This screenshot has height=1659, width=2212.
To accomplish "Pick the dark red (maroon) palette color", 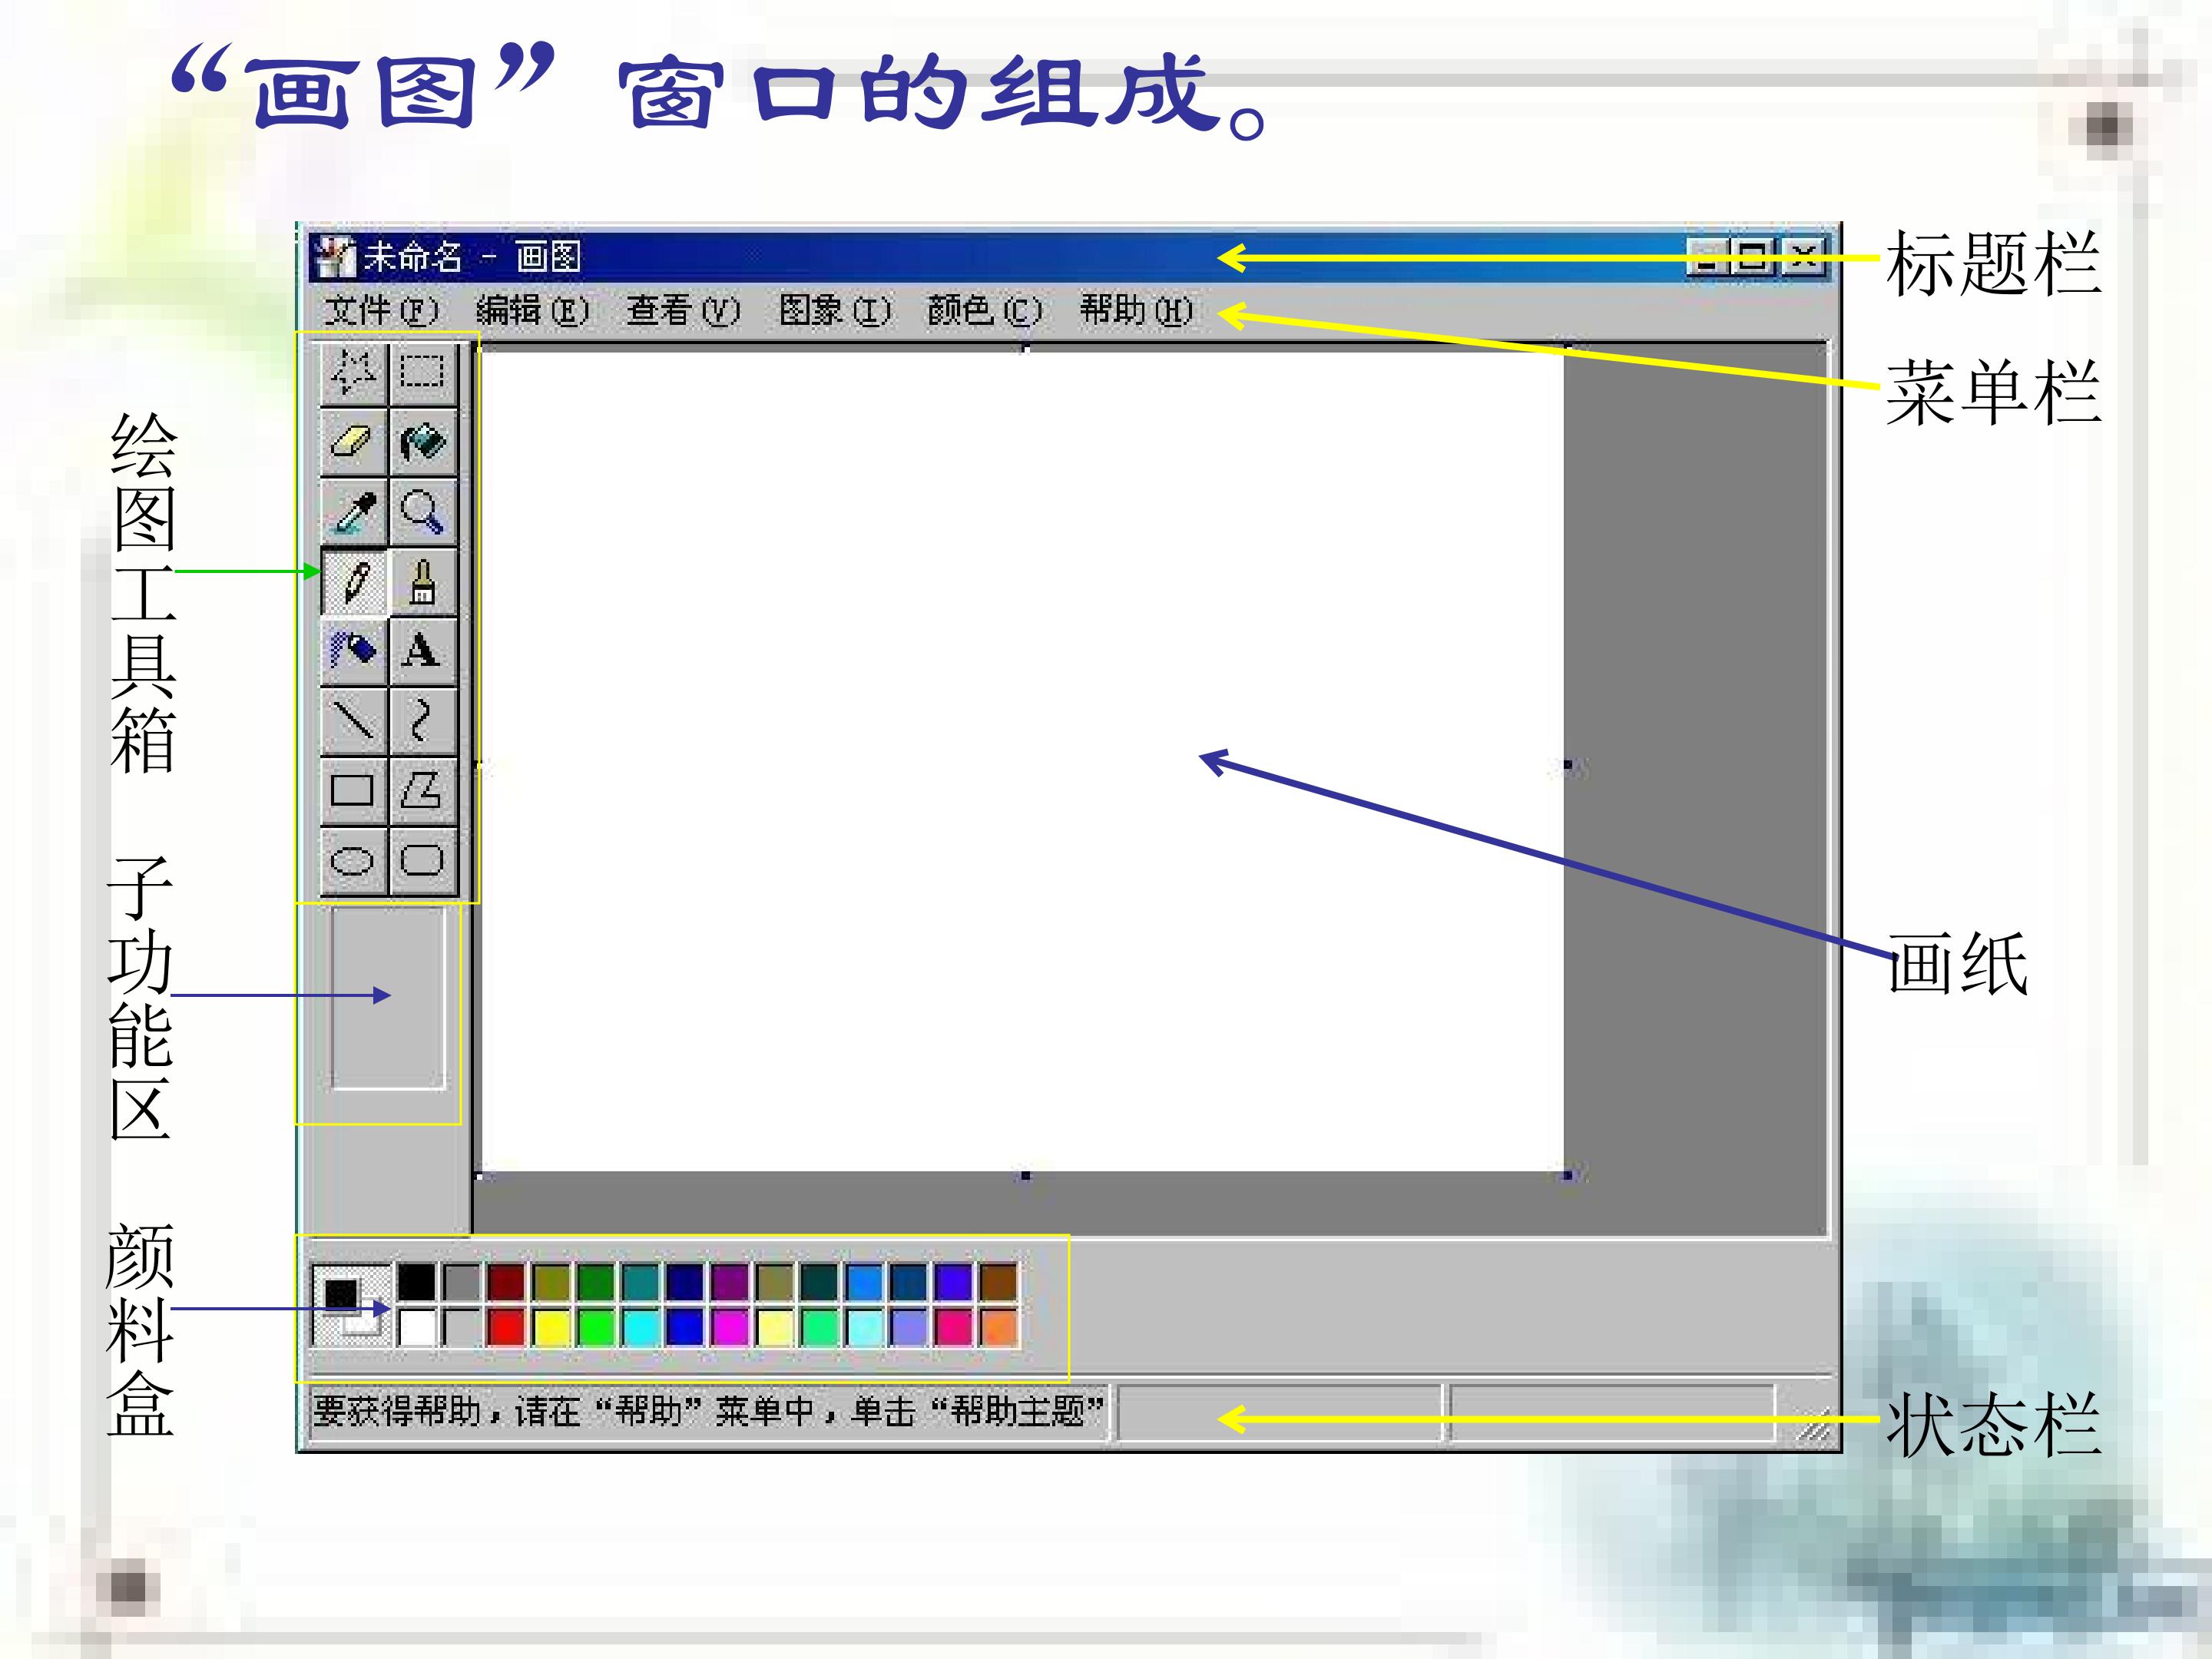I will (506, 1281).
